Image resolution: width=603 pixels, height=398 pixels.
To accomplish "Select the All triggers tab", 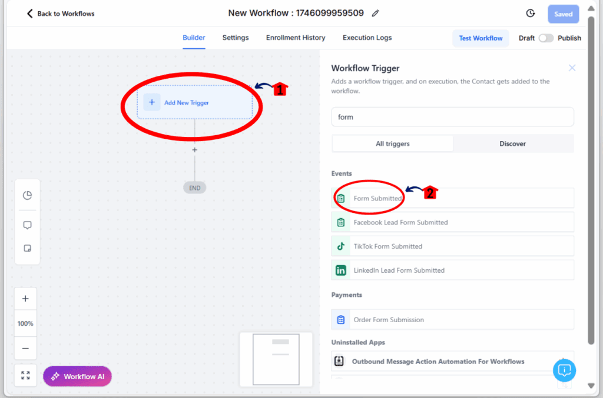I will tap(392, 143).
